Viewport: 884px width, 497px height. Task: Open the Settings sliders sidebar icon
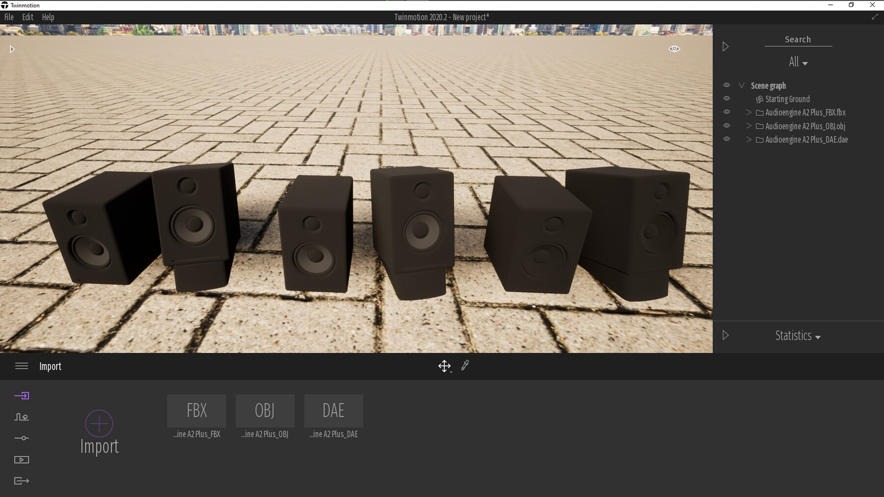22,438
